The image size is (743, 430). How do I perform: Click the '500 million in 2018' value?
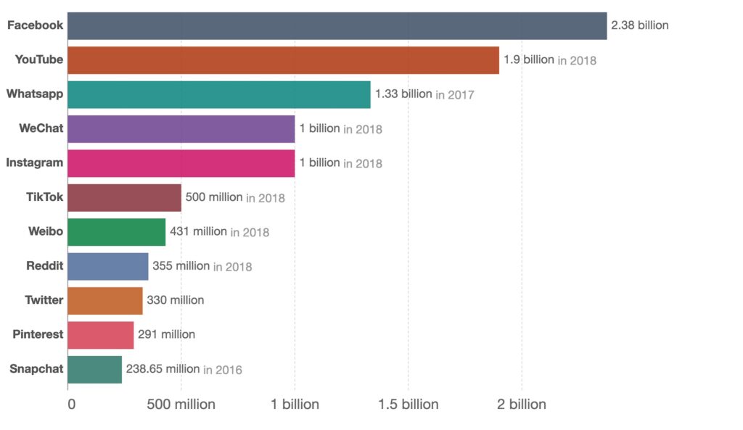coord(235,197)
